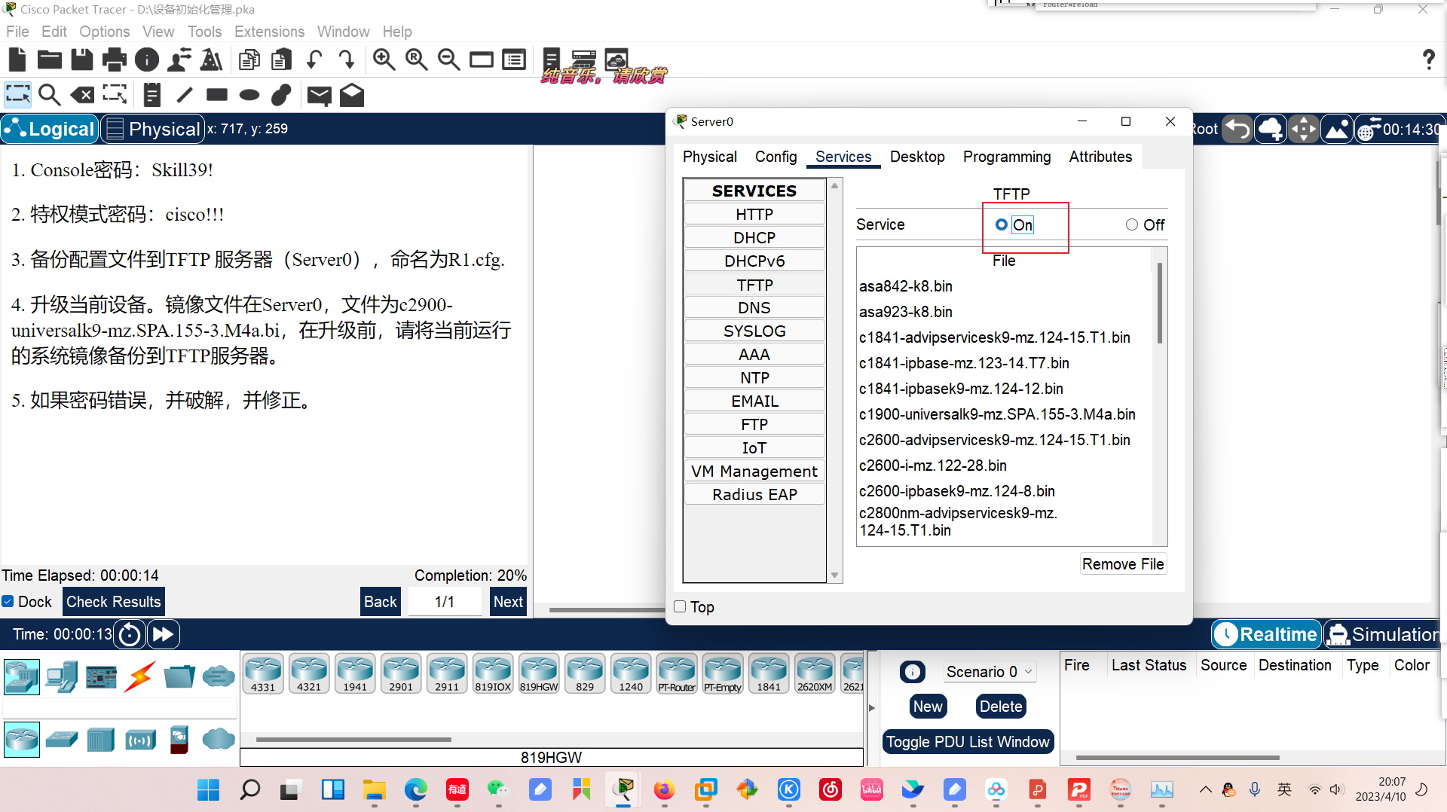Choose the Connections lightning bolt category
This screenshot has height=812, width=1447.
click(140, 676)
